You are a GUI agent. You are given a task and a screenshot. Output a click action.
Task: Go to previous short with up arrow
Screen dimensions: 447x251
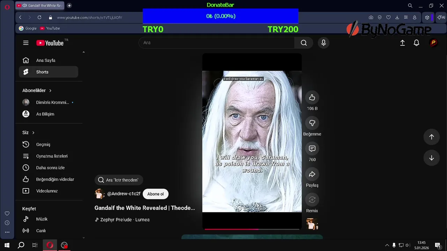[432, 137]
